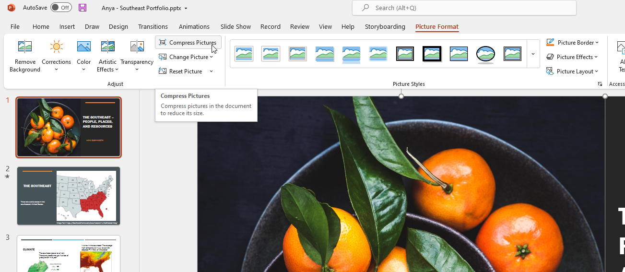
Task: Click the Reset Picture button
Action: pos(181,71)
